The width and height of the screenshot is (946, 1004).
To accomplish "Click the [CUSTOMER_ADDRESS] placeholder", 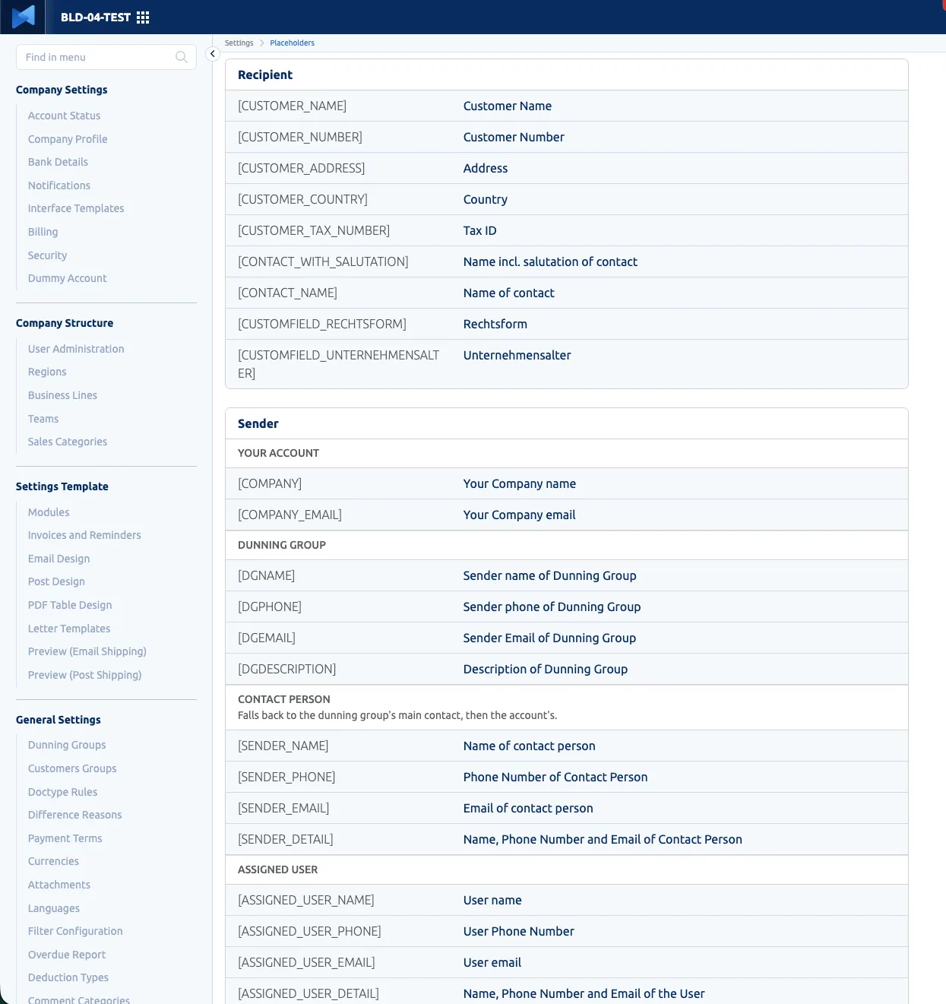I will 301,168.
